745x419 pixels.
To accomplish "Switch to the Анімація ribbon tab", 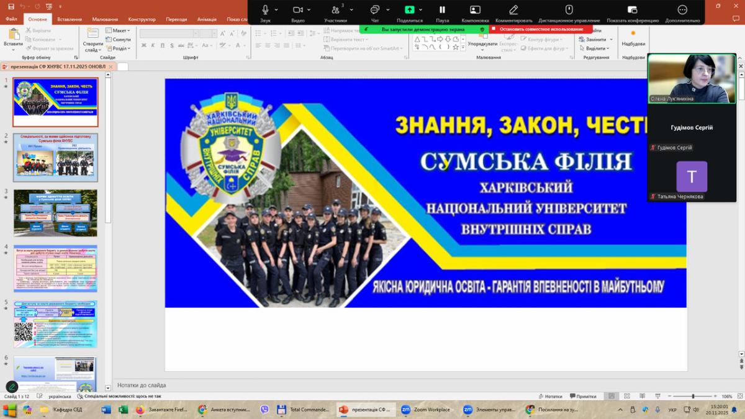I will tap(207, 19).
